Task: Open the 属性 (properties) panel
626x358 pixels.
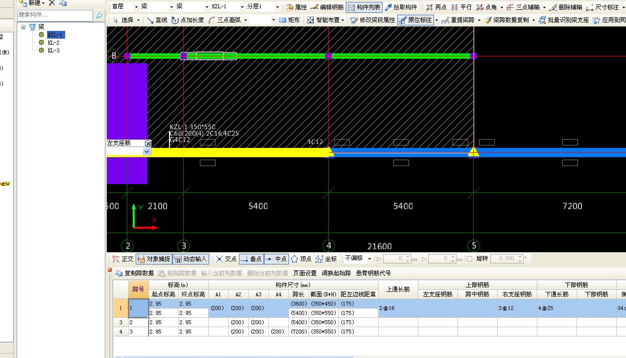Action: pyautogui.click(x=296, y=7)
